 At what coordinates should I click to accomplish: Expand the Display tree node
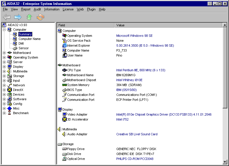4,67
